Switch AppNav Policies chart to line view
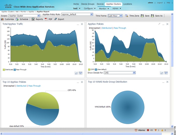 click(162, 73)
